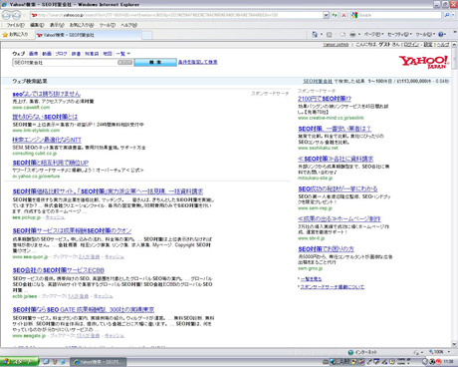458x367 pixels.
Task: Open the お気に入り favorites star button
Action: coord(15,35)
